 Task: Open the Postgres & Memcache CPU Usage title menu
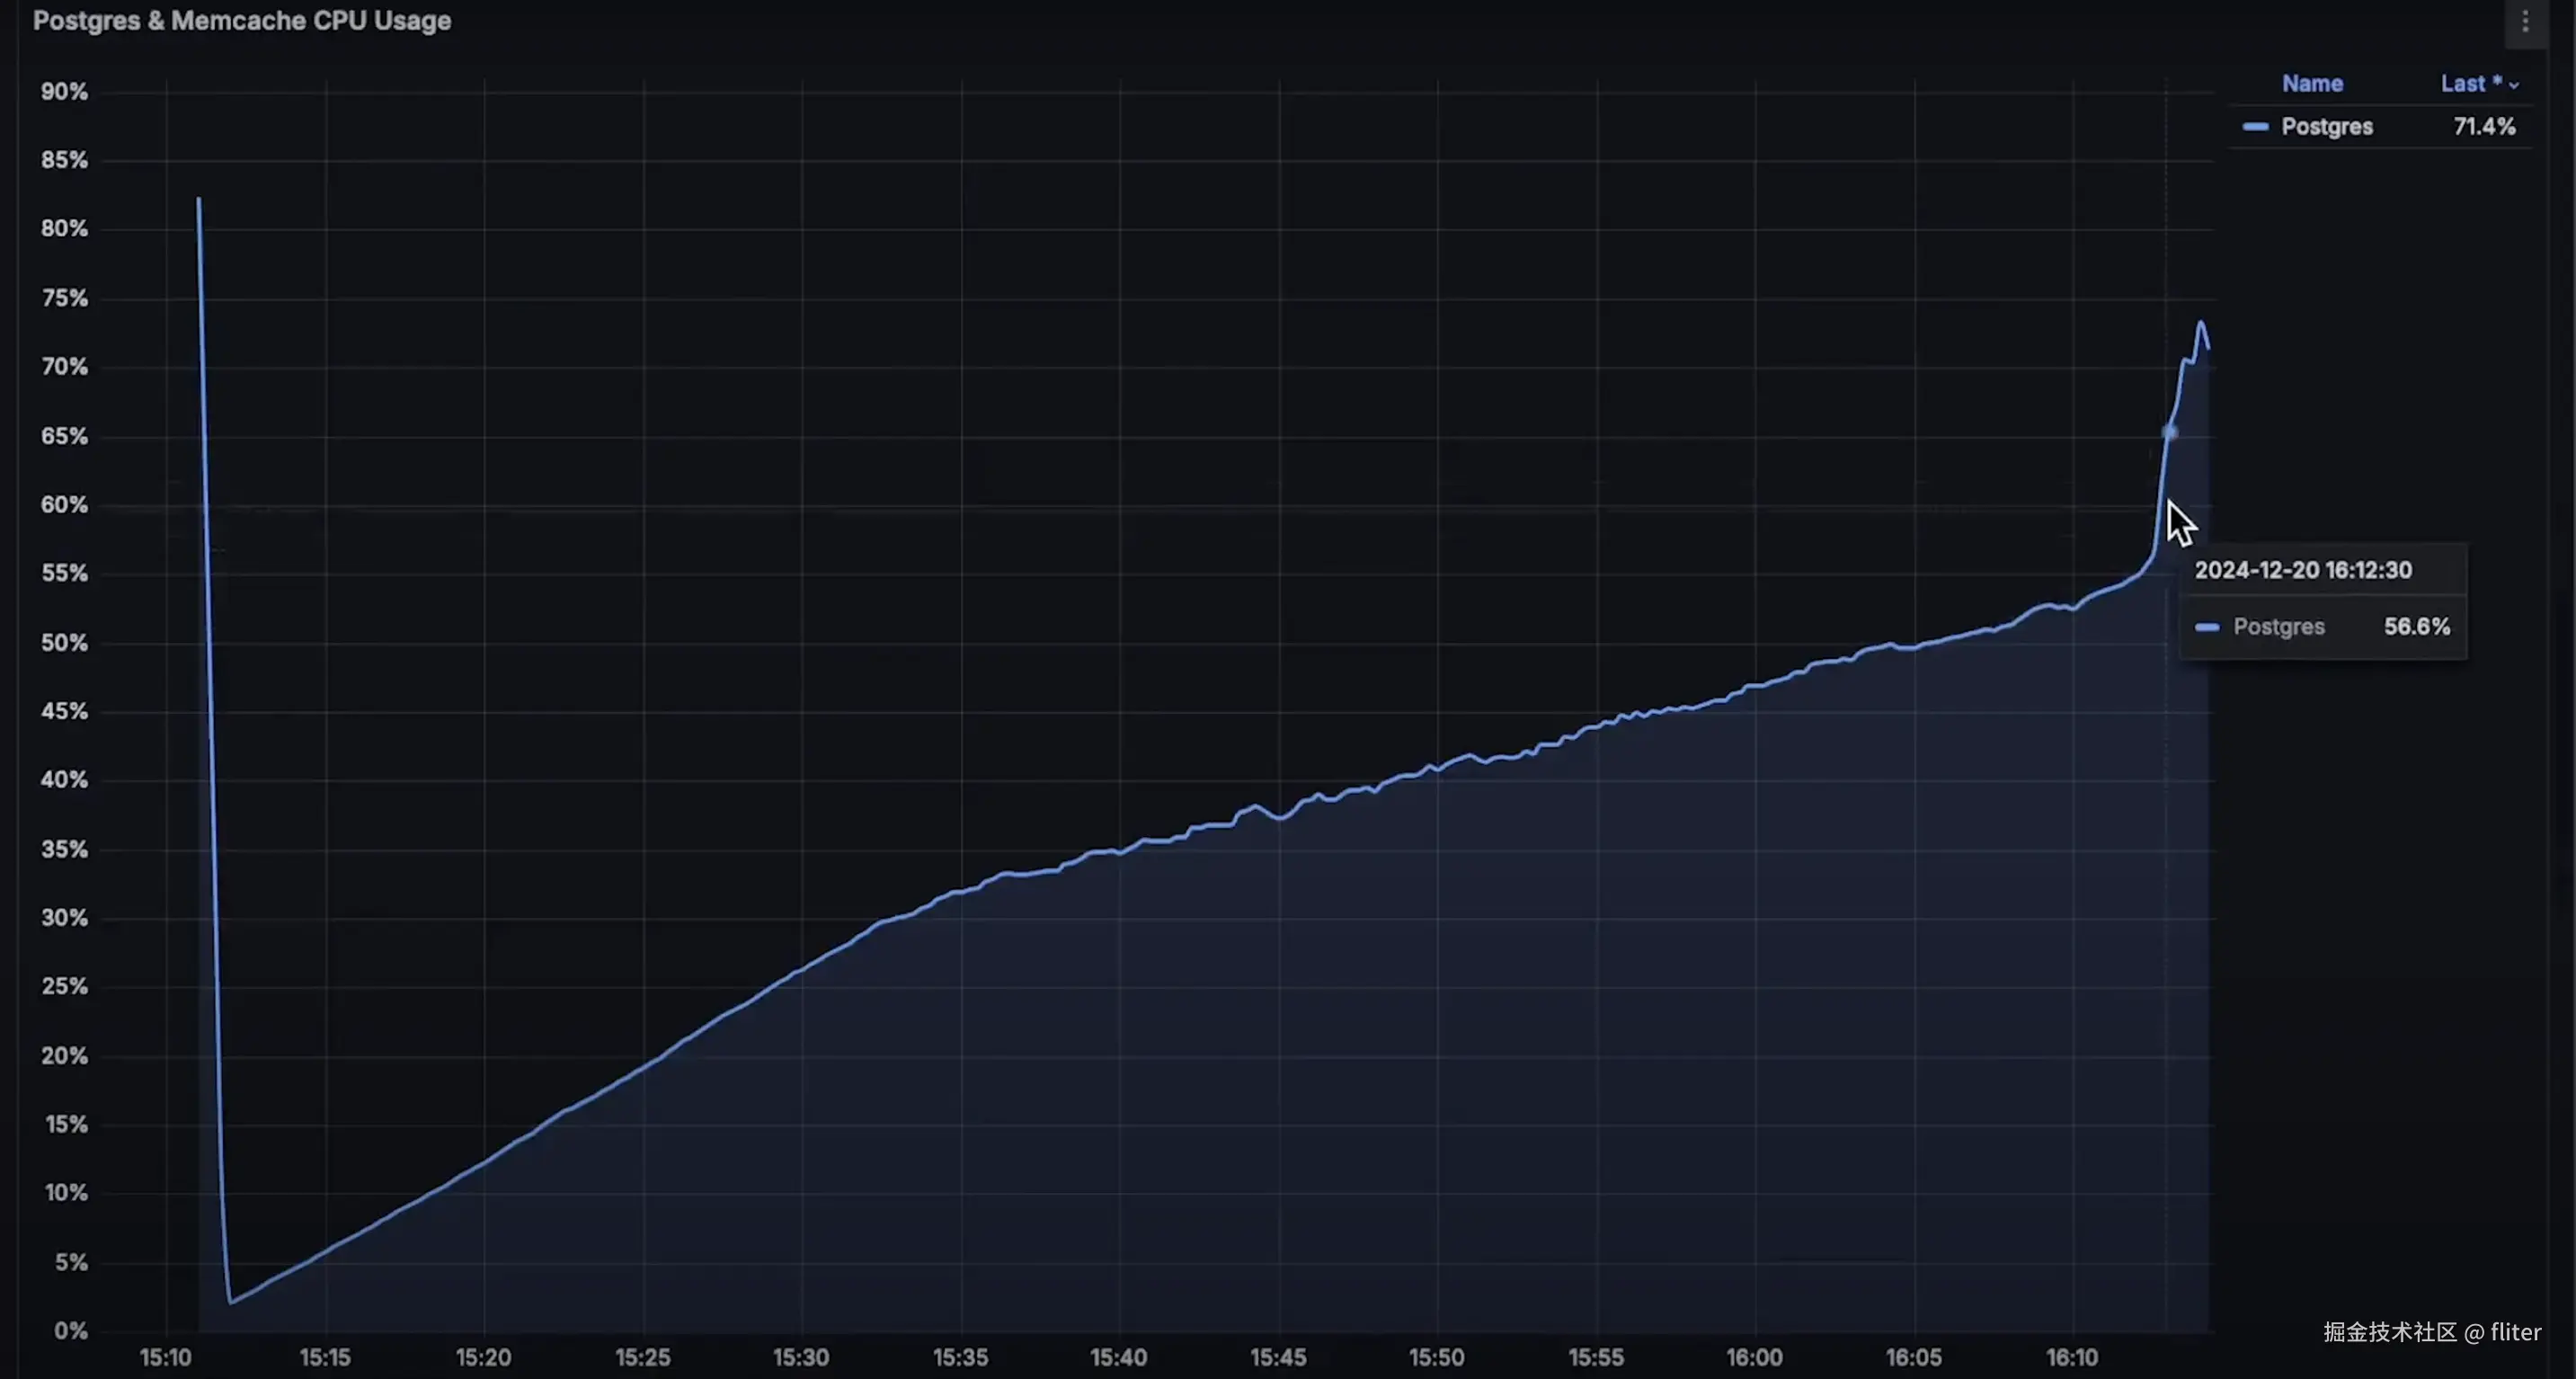(241, 21)
